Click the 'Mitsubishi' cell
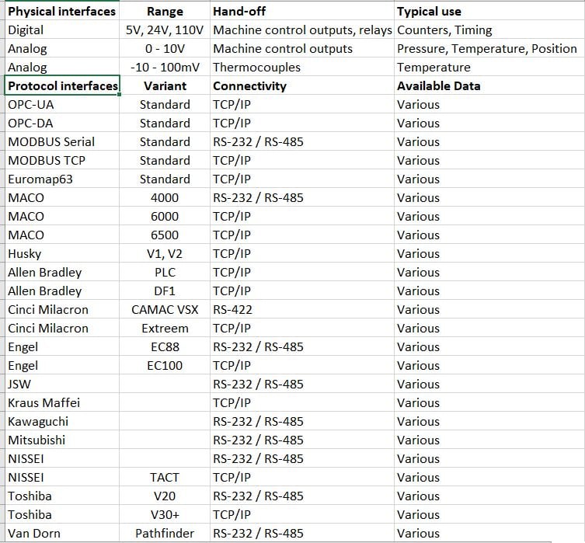The width and height of the screenshot is (585, 543). click(x=62, y=440)
